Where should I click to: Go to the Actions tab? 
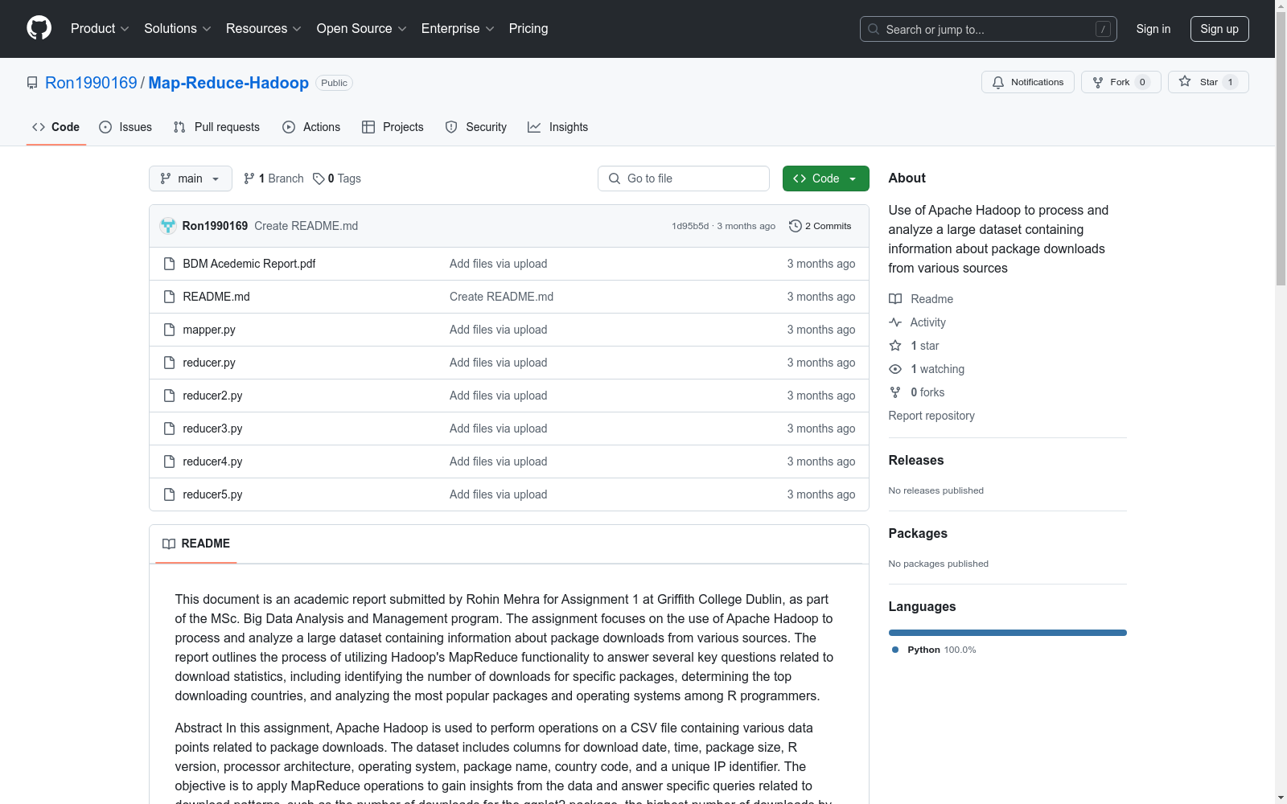click(311, 127)
